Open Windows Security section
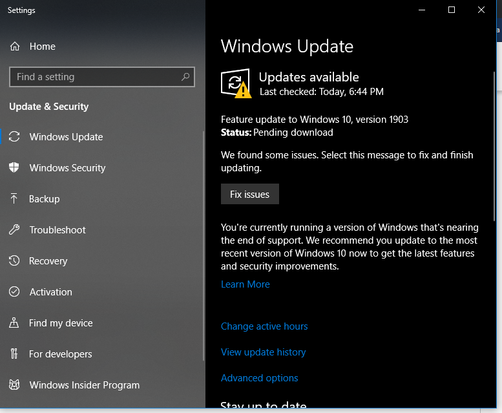Viewport: 502px width, 413px height. (x=103, y=168)
